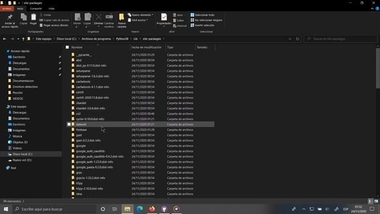
Task: Click Disco local (C:) breadcrumb
Action: coord(66,39)
